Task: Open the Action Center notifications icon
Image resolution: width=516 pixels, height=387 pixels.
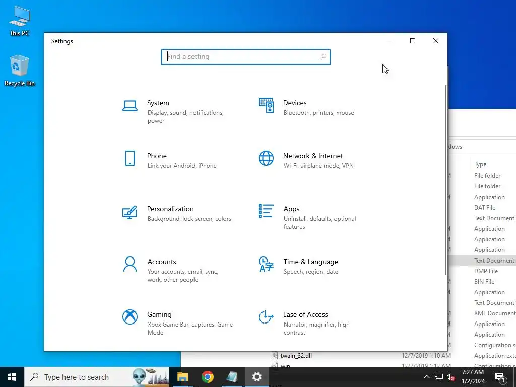Action: (500, 377)
